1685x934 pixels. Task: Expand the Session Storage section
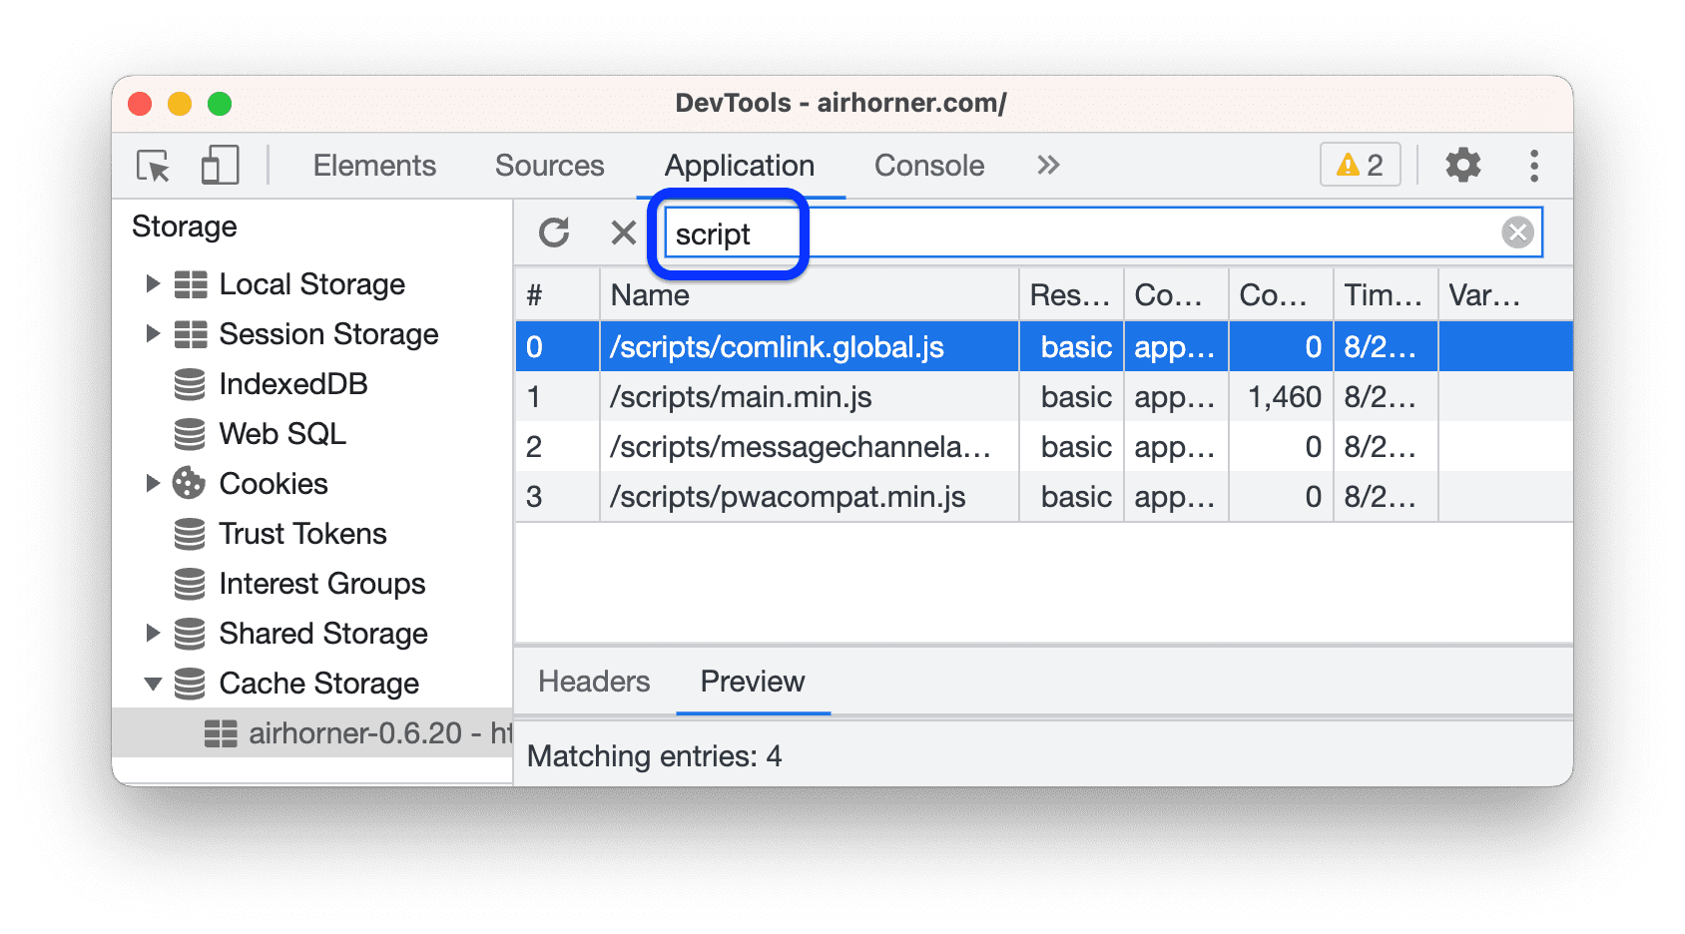pyautogui.click(x=153, y=333)
